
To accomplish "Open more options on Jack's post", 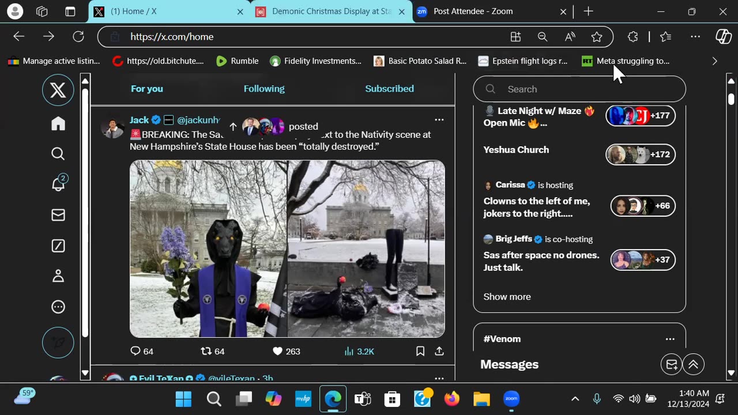I will point(439,120).
